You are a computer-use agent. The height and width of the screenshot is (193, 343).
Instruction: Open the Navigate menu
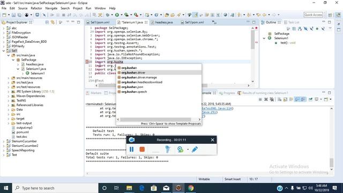pos(51,9)
